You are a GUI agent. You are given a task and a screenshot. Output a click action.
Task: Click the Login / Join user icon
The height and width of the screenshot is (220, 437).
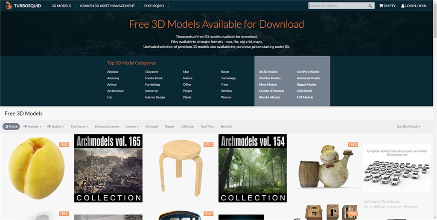click(x=403, y=6)
